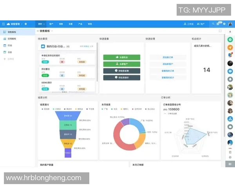Expand the 销售管理 app dropdown

tap(22, 24)
